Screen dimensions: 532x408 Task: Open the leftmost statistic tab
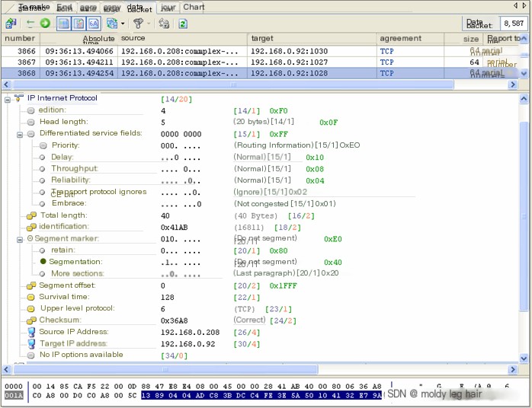pos(34,8)
